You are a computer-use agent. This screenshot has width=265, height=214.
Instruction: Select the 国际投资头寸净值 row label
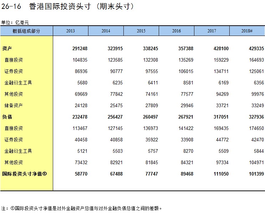click(25, 174)
